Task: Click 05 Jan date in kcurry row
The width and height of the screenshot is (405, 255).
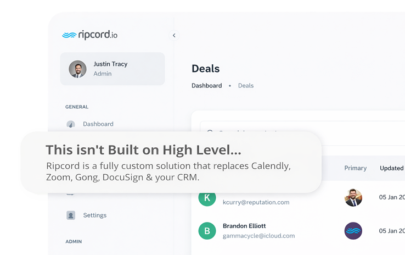Action: (x=392, y=197)
